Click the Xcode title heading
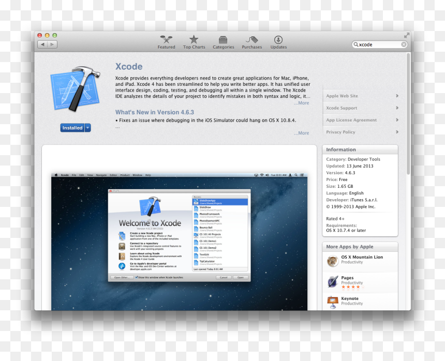The image size is (445, 361). (x=129, y=67)
